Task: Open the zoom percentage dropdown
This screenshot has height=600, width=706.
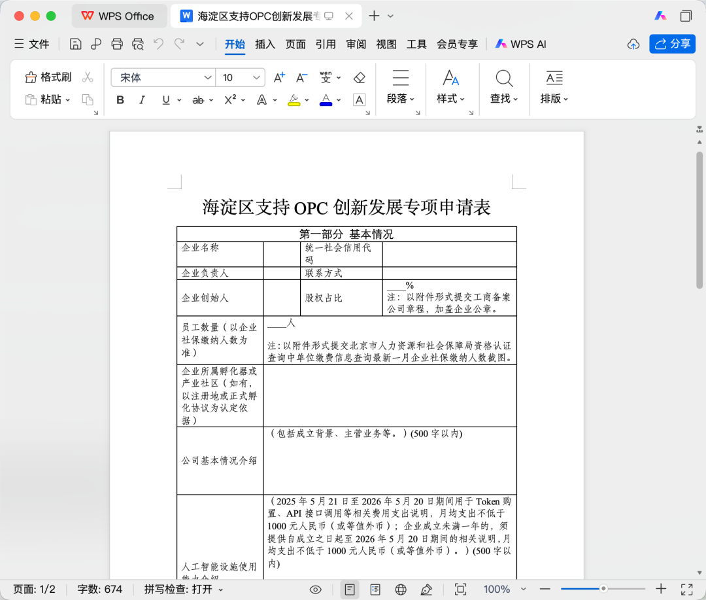Action: pyautogui.click(x=523, y=589)
